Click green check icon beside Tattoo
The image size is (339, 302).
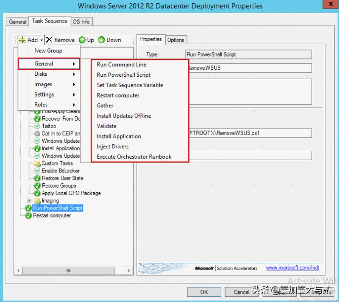(37, 126)
